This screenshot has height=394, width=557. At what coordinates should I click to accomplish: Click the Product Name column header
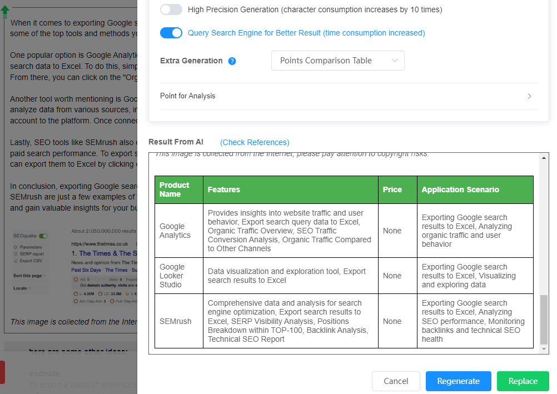click(179, 189)
